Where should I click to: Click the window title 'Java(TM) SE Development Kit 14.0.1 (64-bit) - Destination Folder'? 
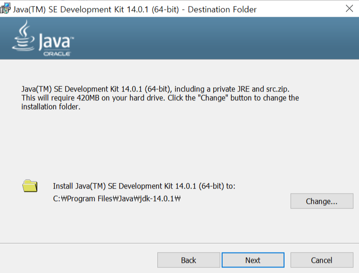pyautogui.click(x=135, y=9)
